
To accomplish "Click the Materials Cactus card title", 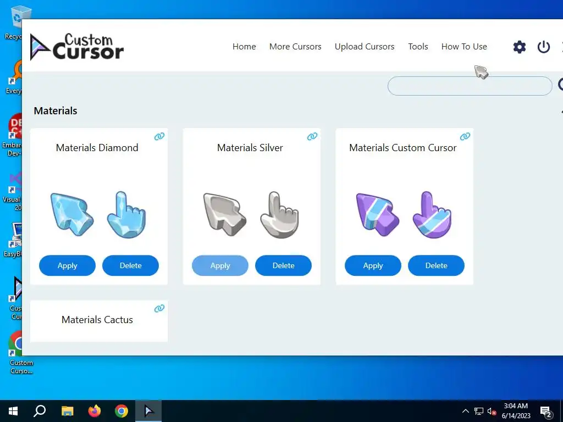I will 97,320.
